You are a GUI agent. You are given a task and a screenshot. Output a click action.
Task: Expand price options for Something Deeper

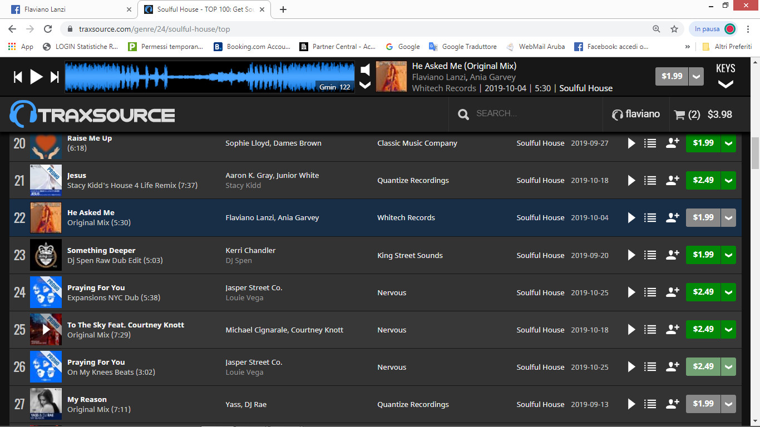click(728, 255)
